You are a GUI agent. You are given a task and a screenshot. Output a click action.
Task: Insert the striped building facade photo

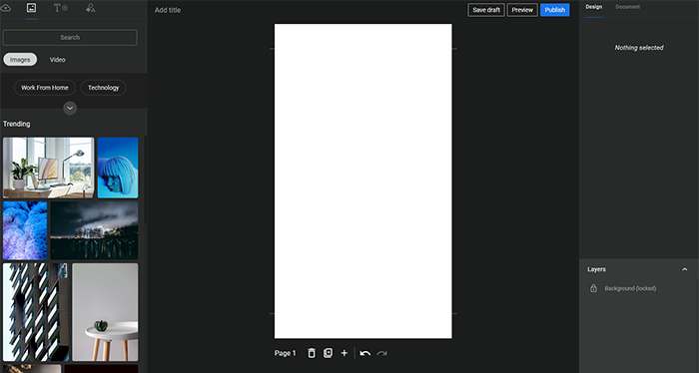point(36,312)
